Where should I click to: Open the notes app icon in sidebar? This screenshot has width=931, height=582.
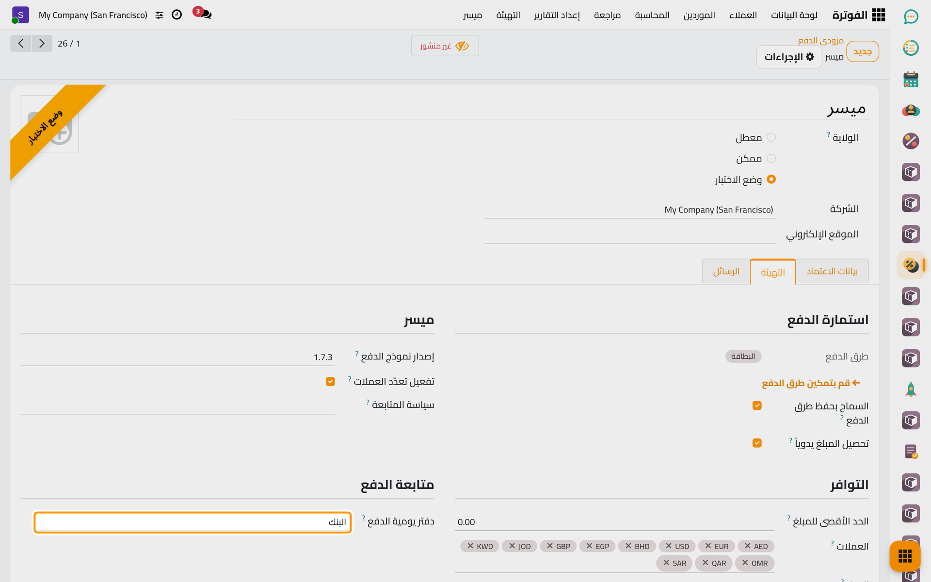pos(911,452)
